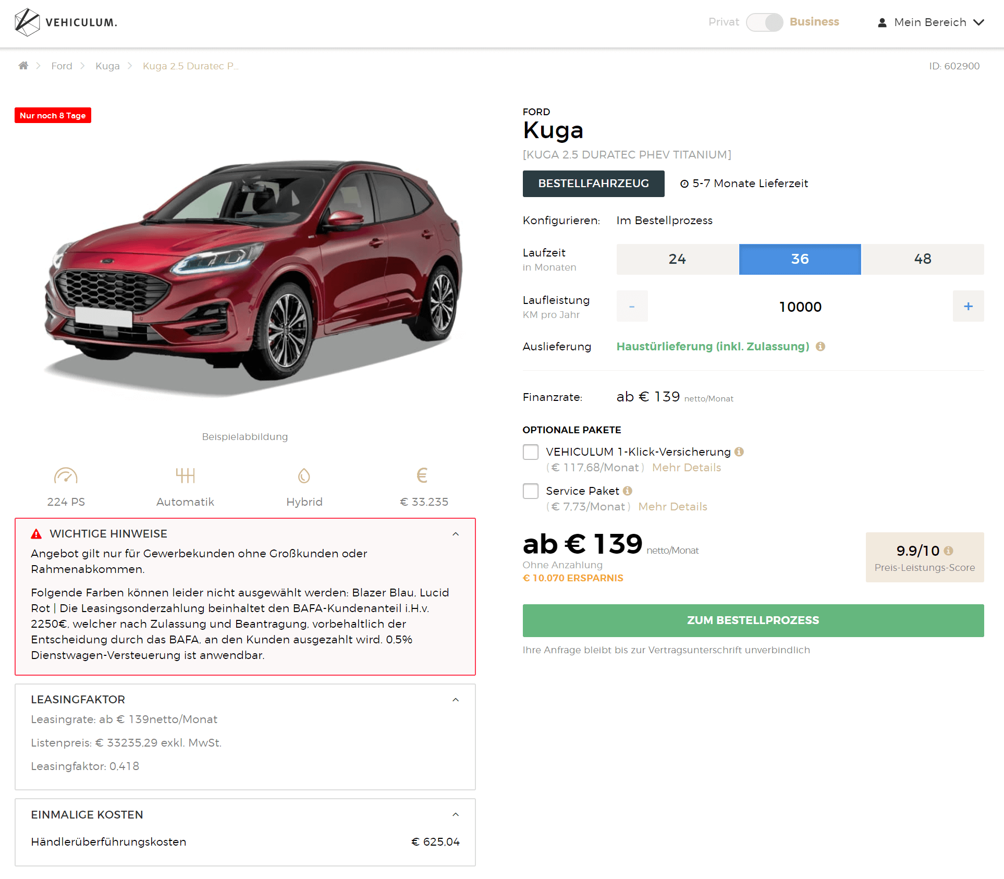This screenshot has height=879, width=1004.
Task: Select the 48 months Laufzeit option
Action: tap(922, 259)
